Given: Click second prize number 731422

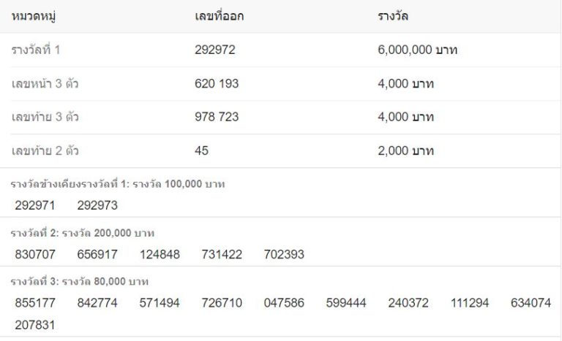Looking at the screenshot, I should coord(222,254).
